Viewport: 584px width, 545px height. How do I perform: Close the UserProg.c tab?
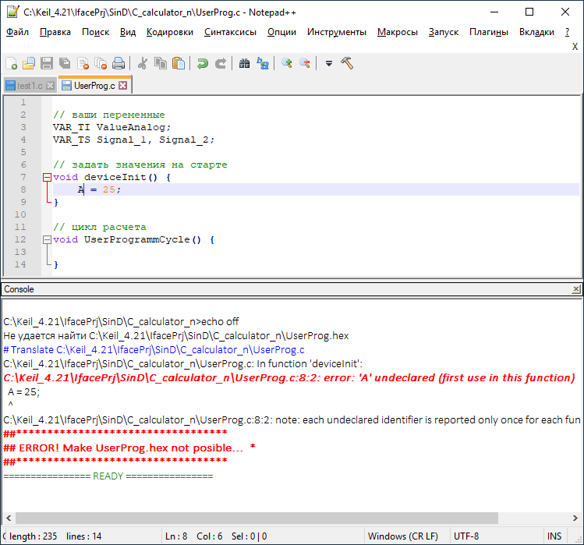[x=122, y=86]
